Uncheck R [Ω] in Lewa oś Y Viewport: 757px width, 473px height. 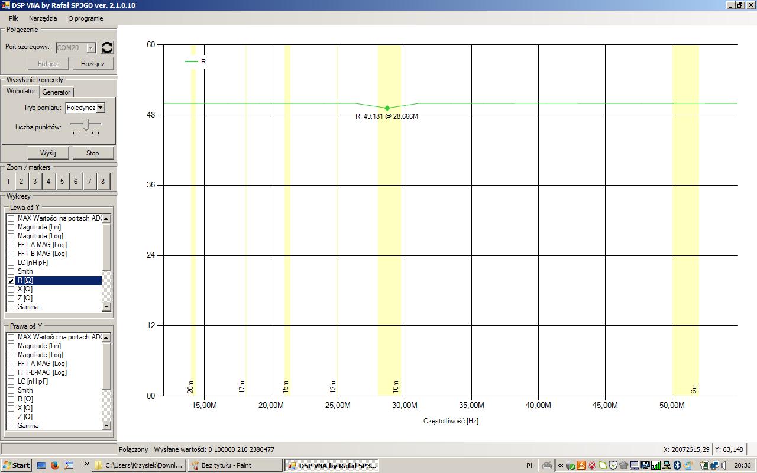coord(11,281)
